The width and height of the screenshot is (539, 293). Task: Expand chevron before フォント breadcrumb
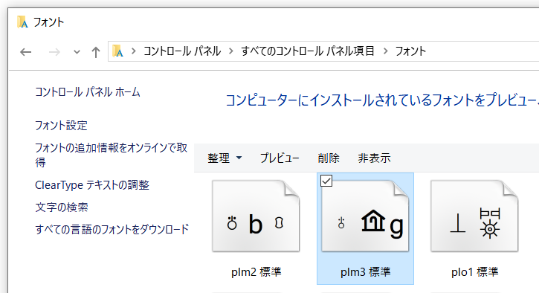pyautogui.click(x=385, y=51)
